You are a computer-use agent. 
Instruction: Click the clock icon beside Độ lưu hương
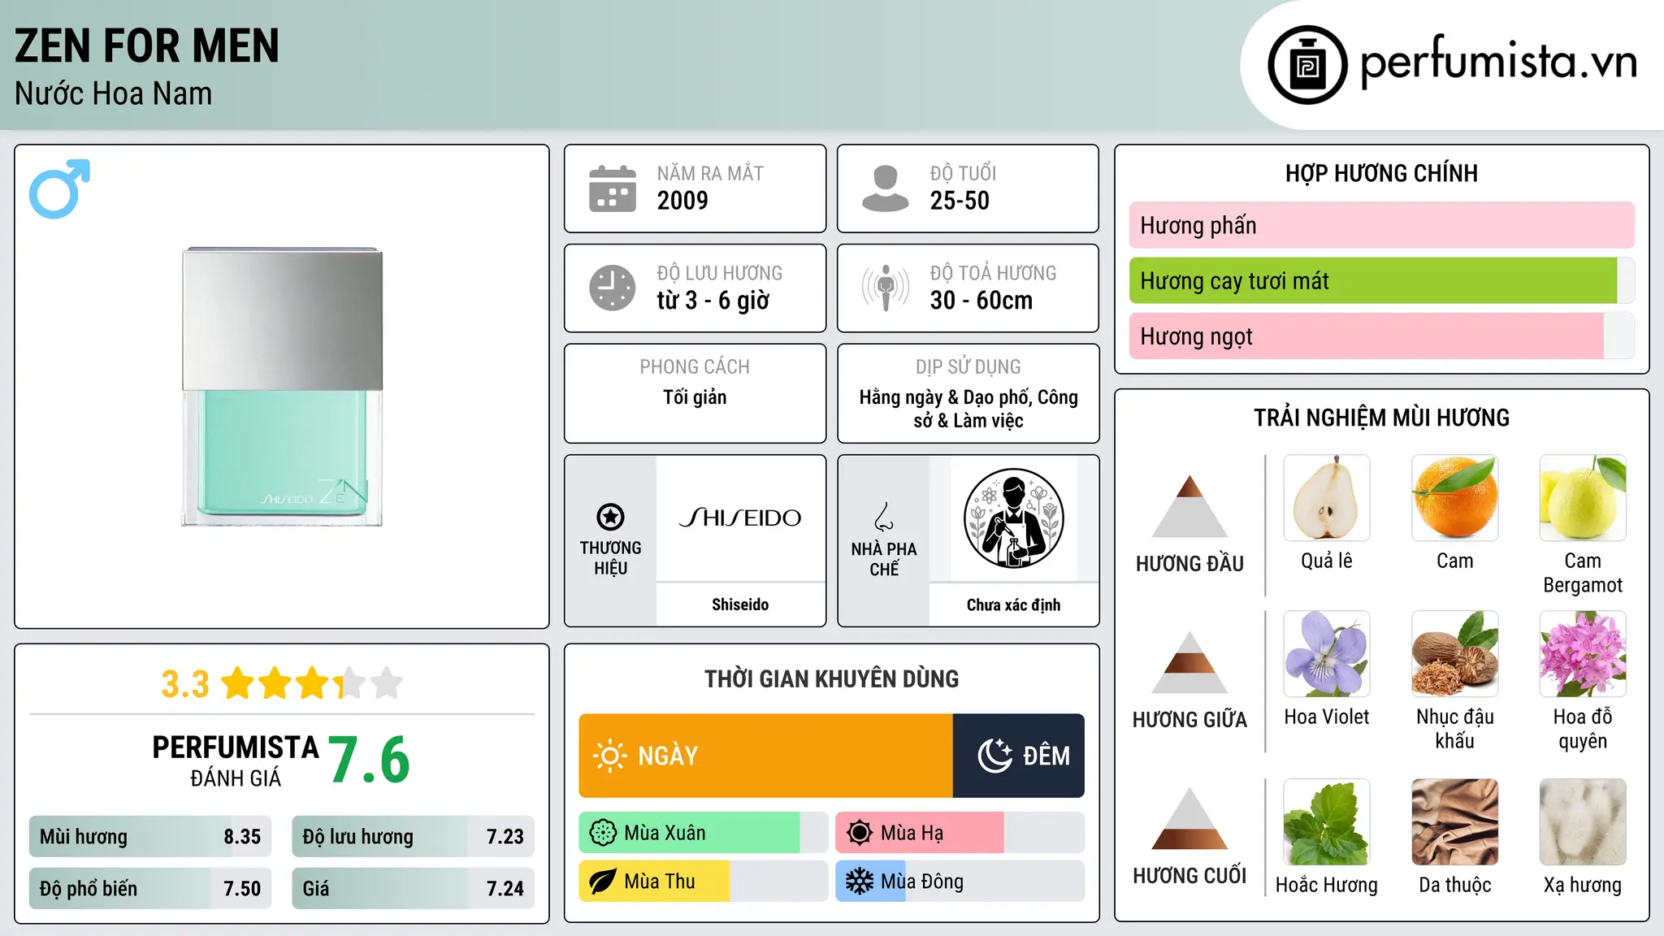(613, 288)
